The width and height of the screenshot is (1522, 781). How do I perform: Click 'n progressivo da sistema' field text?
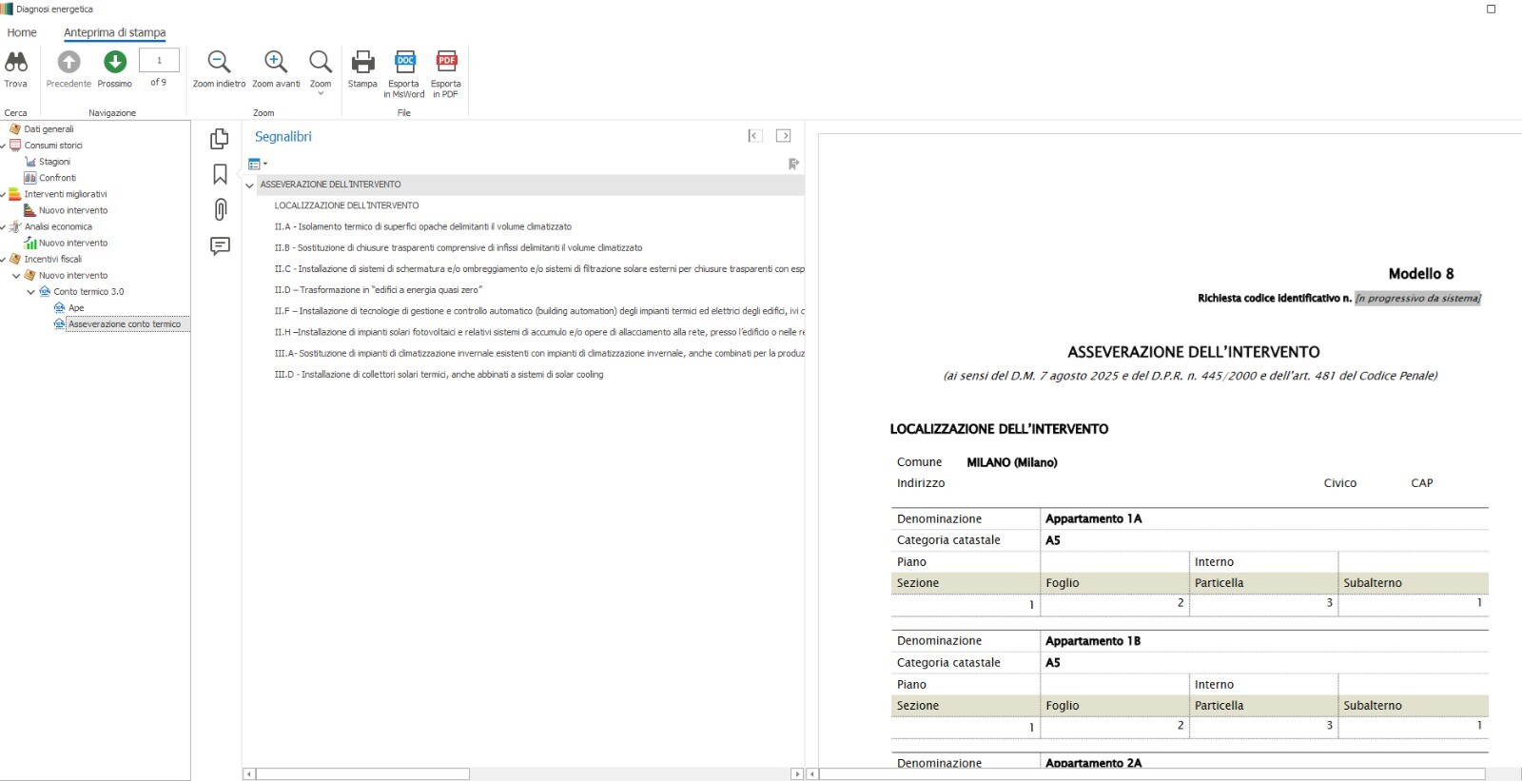coord(1417,299)
